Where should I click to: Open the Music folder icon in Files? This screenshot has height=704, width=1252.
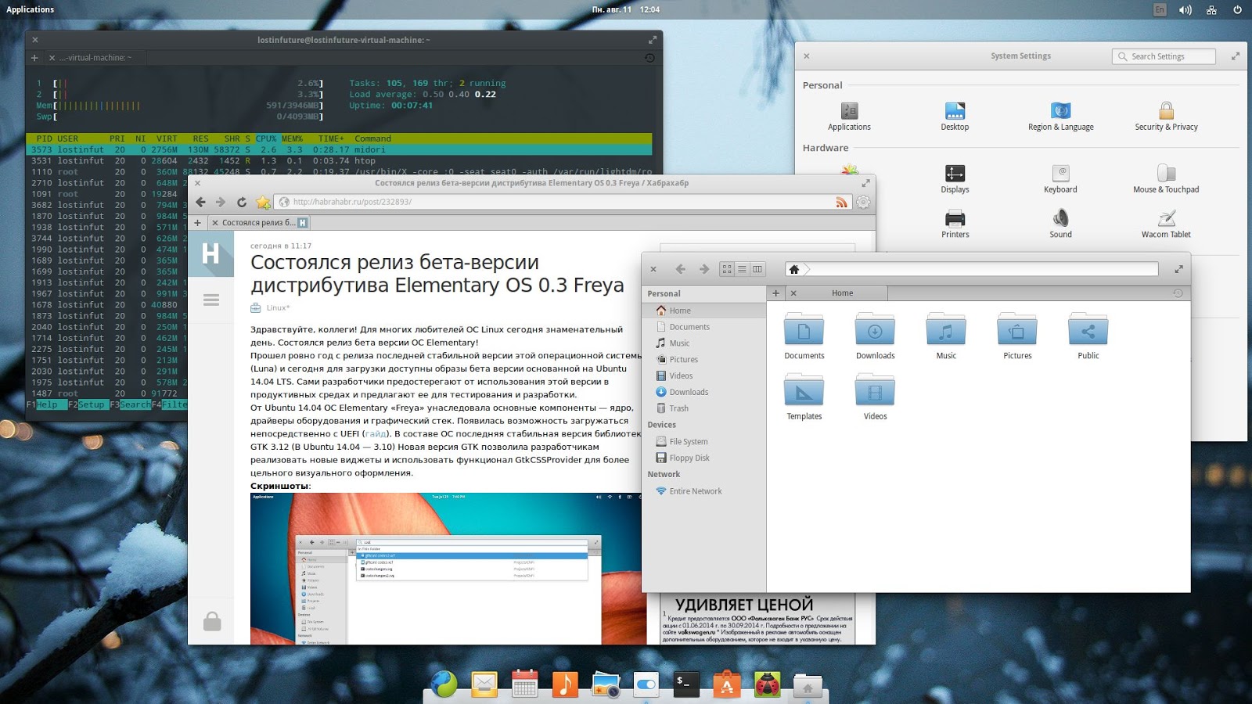(x=946, y=336)
